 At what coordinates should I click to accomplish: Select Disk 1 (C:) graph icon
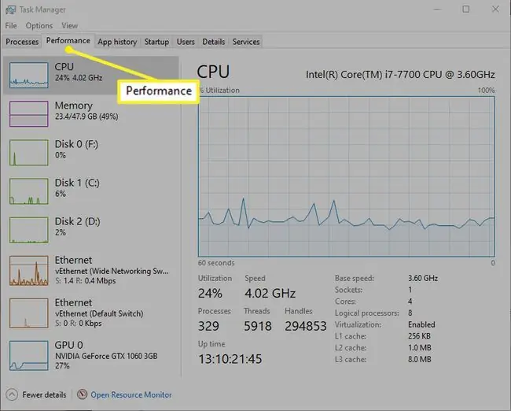click(x=28, y=191)
